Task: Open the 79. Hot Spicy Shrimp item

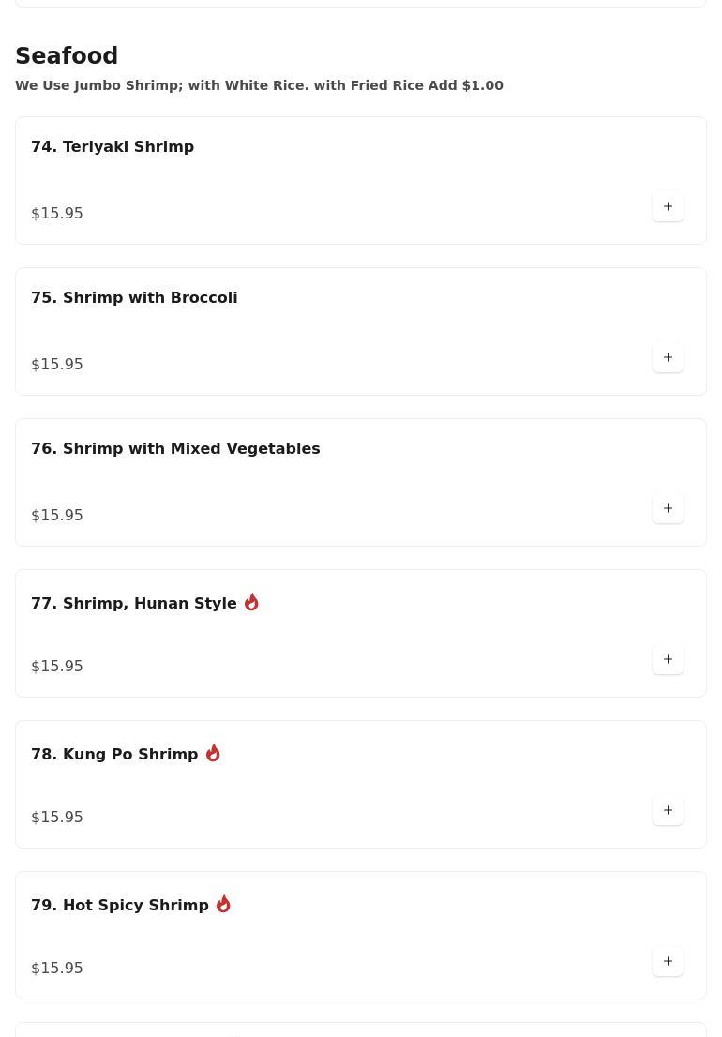Action: (120, 906)
